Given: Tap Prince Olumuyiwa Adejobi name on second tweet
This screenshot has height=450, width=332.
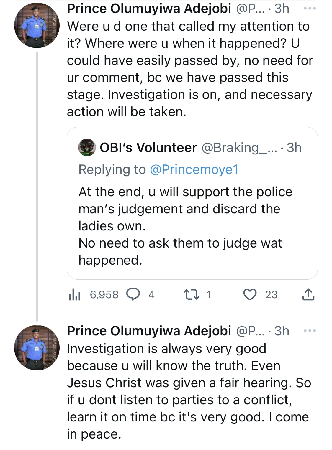Looking at the screenshot, I should pyautogui.click(x=149, y=331).
